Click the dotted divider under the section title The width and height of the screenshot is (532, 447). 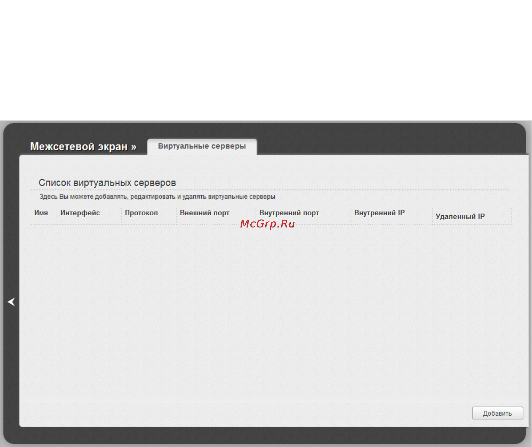click(270, 190)
